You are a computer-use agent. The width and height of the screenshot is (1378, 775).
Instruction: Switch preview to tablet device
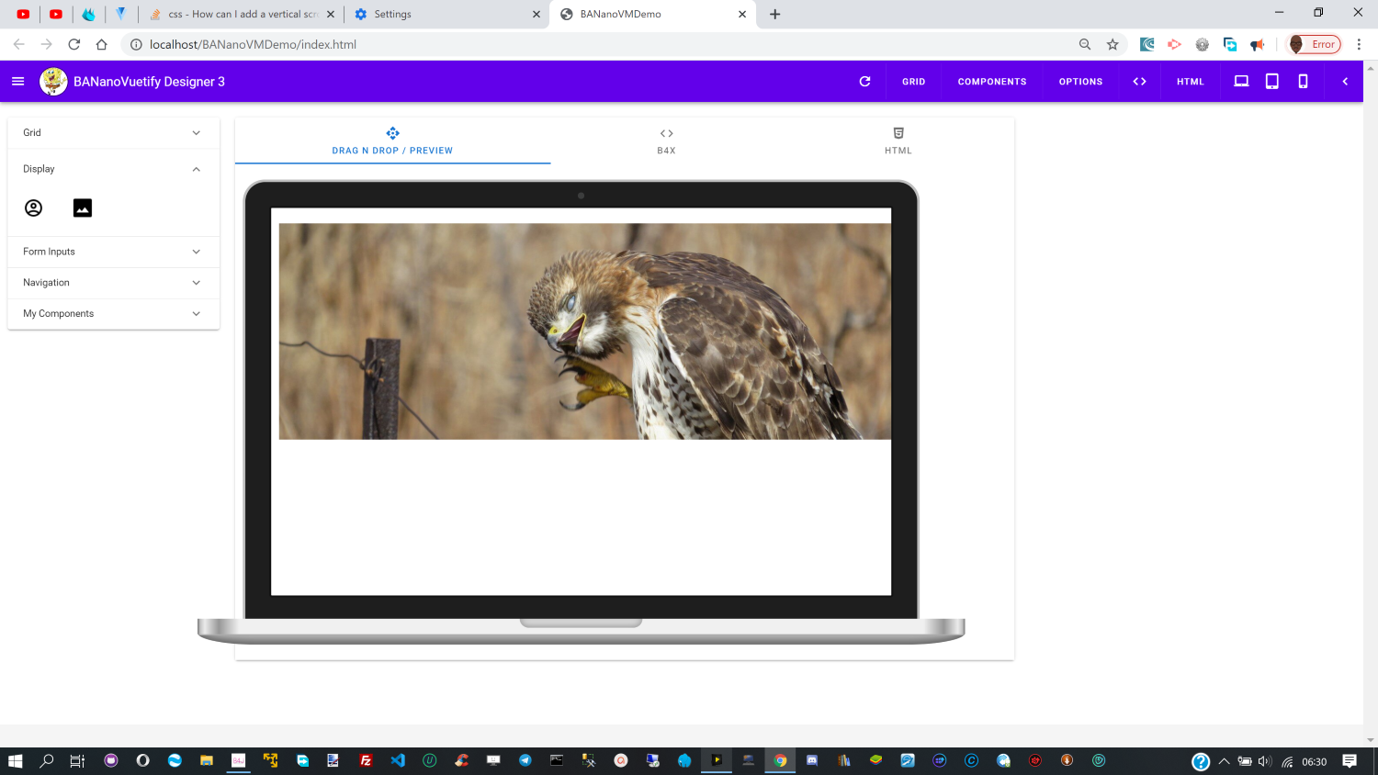pos(1272,82)
